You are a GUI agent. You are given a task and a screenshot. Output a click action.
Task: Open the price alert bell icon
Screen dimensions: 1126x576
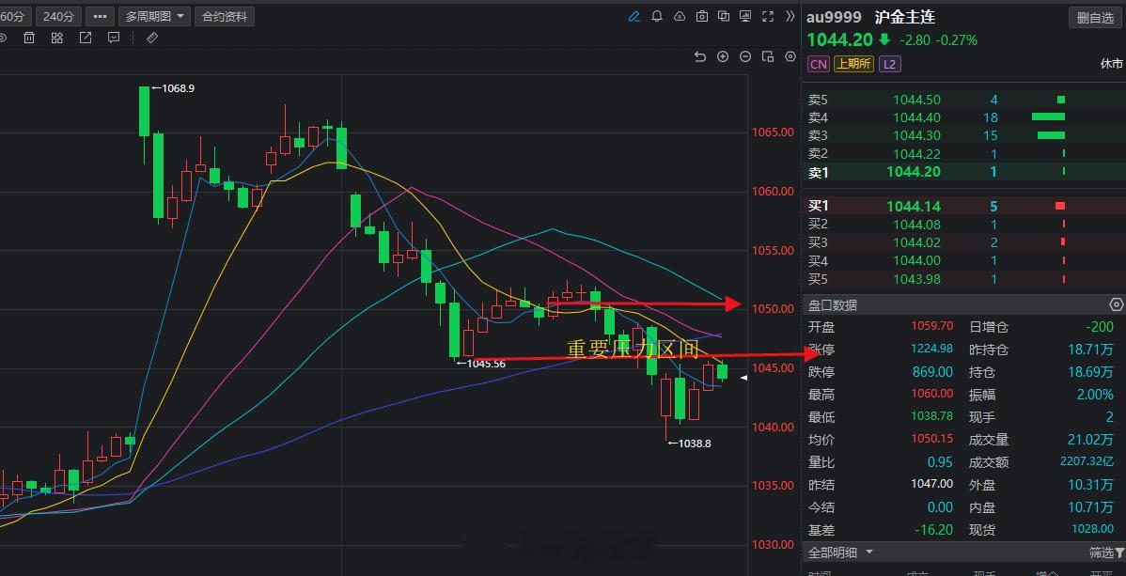point(656,17)
